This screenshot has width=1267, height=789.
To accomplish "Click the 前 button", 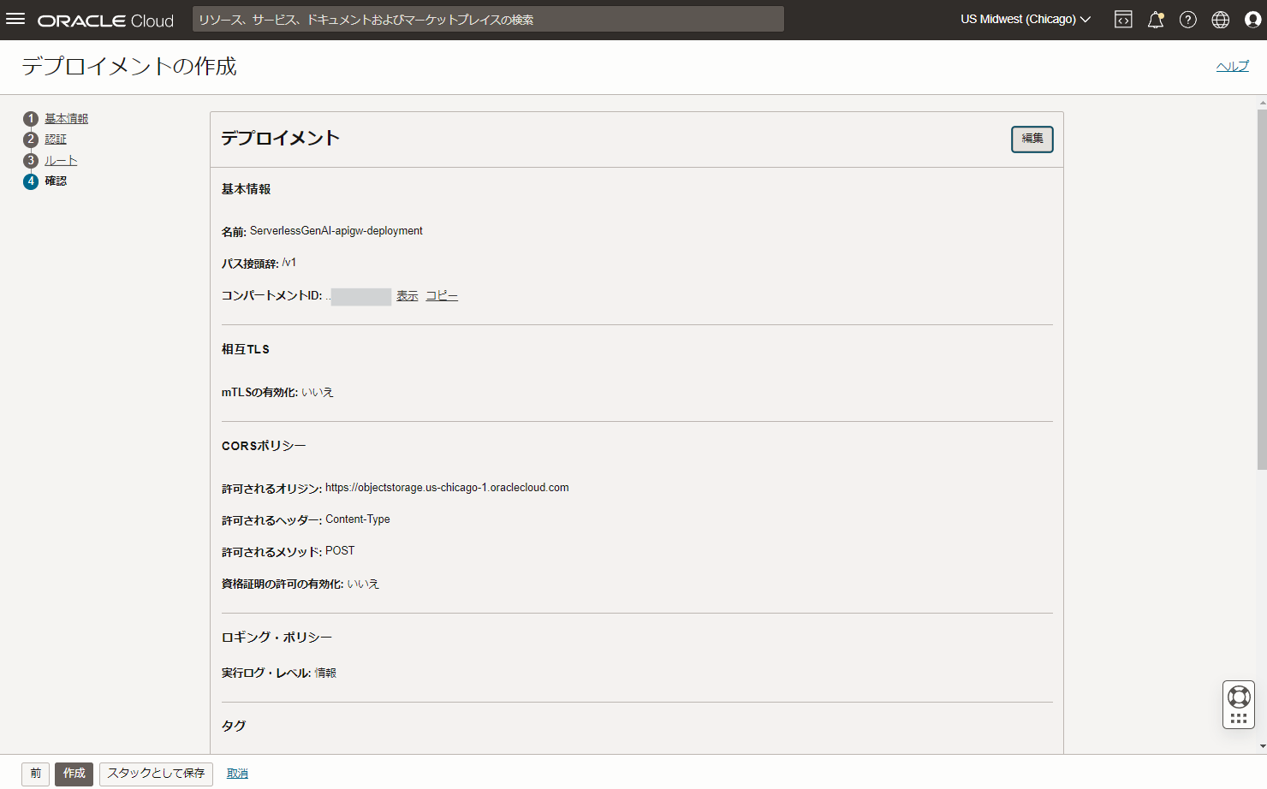I will (35, 774).
